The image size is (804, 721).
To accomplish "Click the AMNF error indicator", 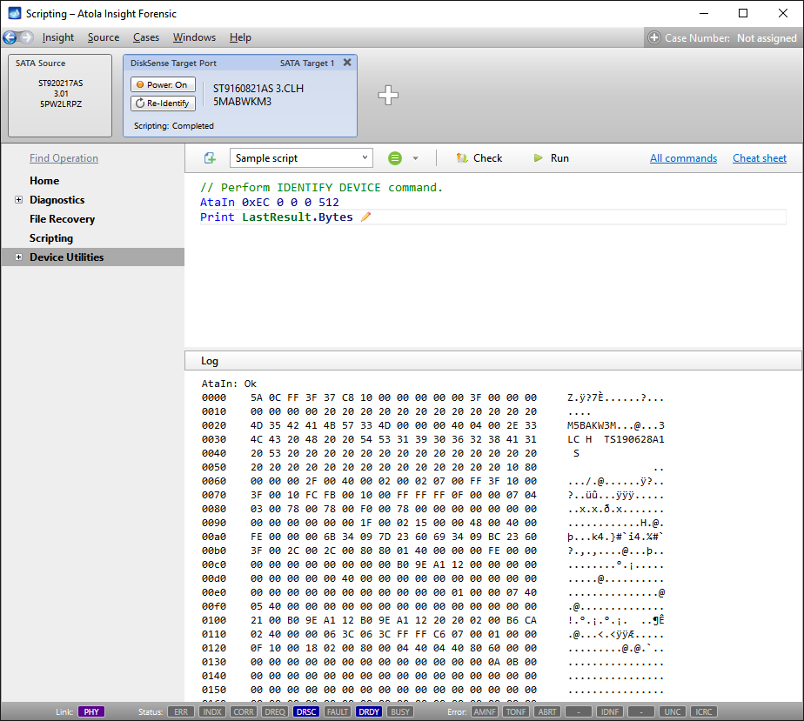I will coord(485,711).
